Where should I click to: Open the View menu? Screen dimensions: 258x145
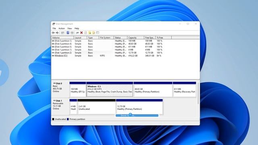tap(70, 29)
